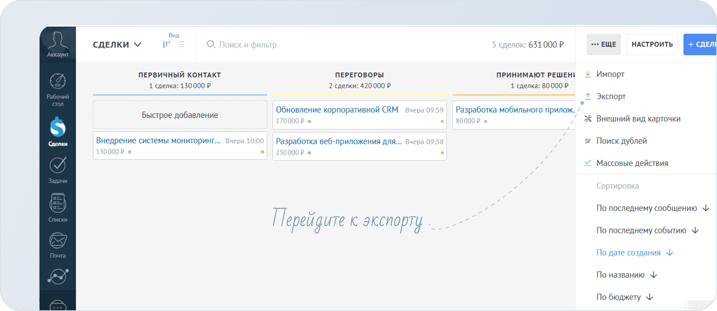The image size is (717, 311).
Task: Switch to pipeline kanban view
Action: (x=166, y=44)
